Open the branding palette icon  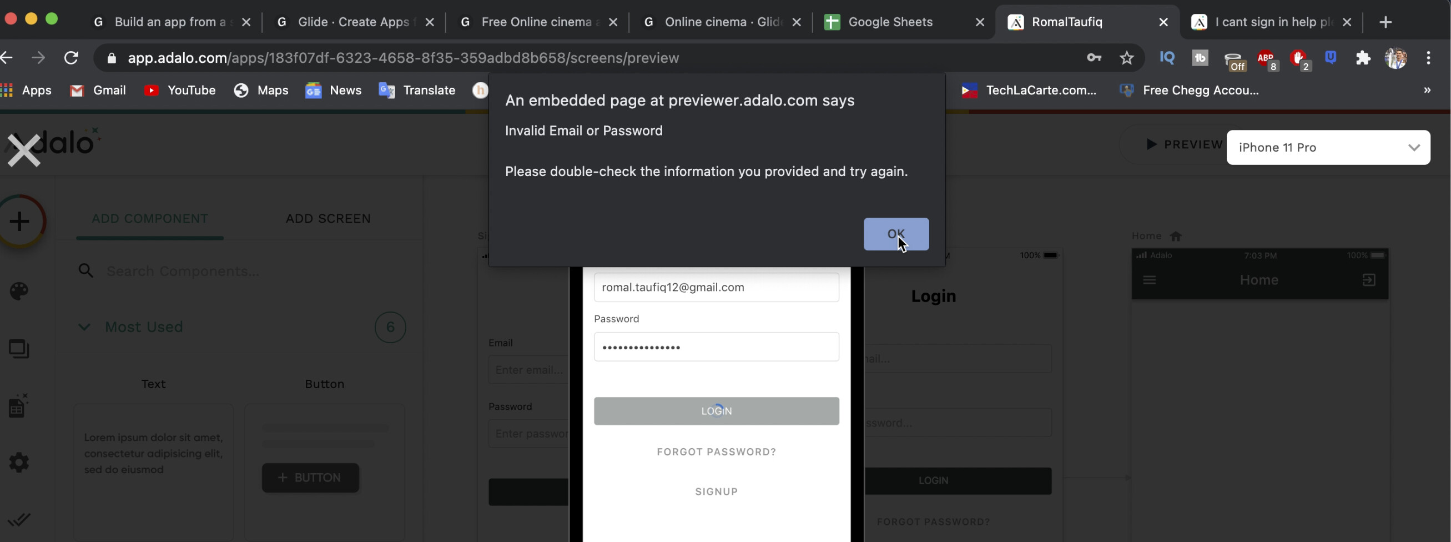(x=19, y=291)
